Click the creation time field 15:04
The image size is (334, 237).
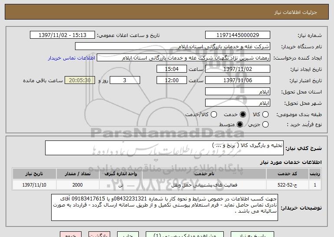tap(172, 69)
